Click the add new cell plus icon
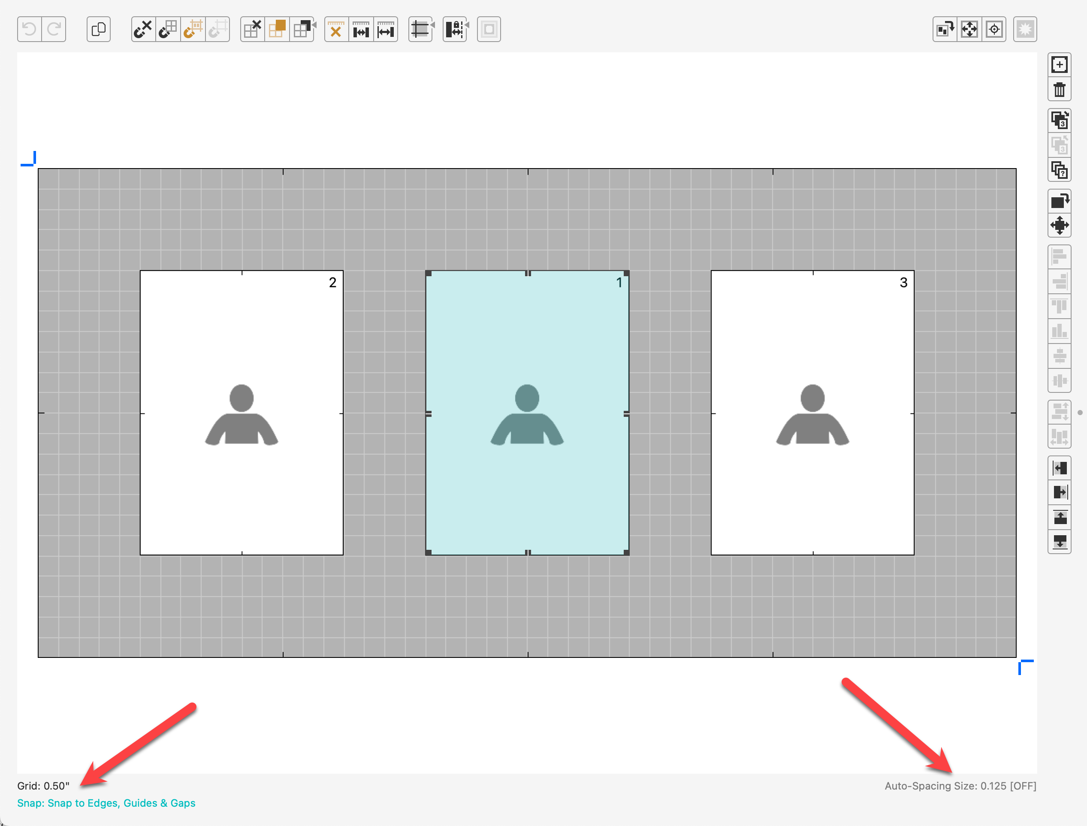This screenshot has height=826, width=1087. tap(1059, 65)
